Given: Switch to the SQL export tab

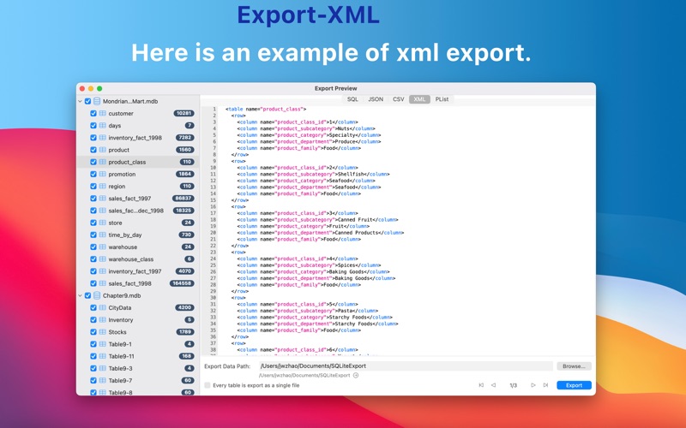Looking at the screenshot, I should point(352,99).
